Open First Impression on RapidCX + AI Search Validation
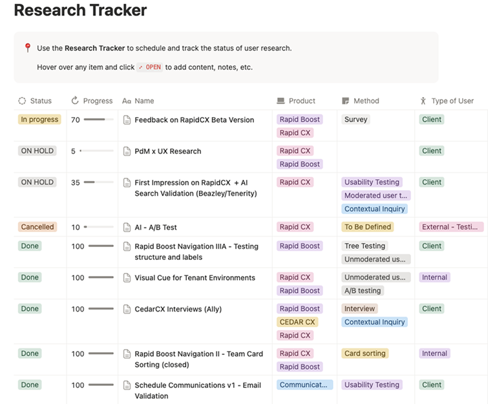Image resolution: width=488 pixels, height=404 pixels. pyautogui.click(x=196, y=188)
